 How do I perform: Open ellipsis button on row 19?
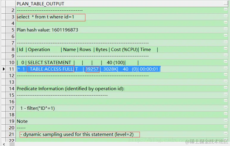226,120
